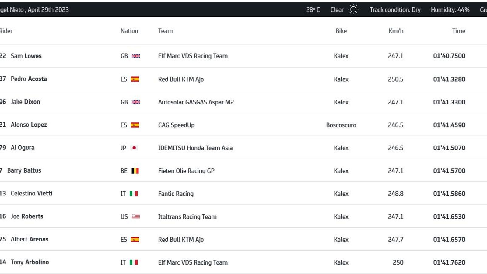Select the US flag next to Joe Roberts

click(x=135, y=216)
